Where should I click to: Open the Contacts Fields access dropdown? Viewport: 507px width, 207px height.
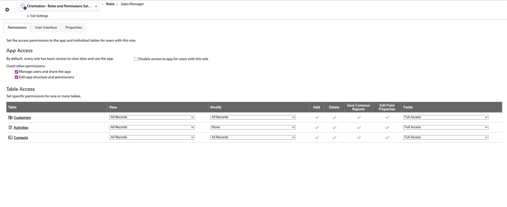[x=446, y=137]
